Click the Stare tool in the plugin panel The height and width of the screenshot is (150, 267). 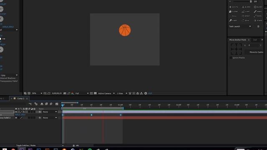point(258,20)
